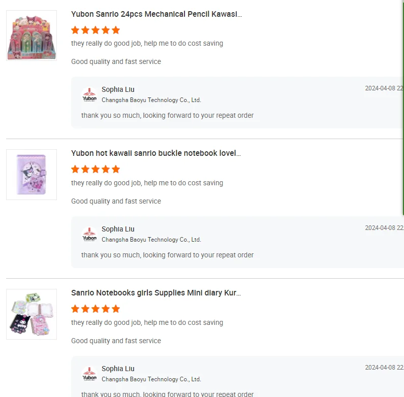Click Sophia Liu's name in the first reply
Screen dimensions: 404x397
(118, 89)
